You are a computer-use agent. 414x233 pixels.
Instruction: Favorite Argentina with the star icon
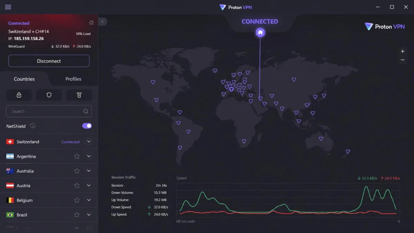point(77,156)
